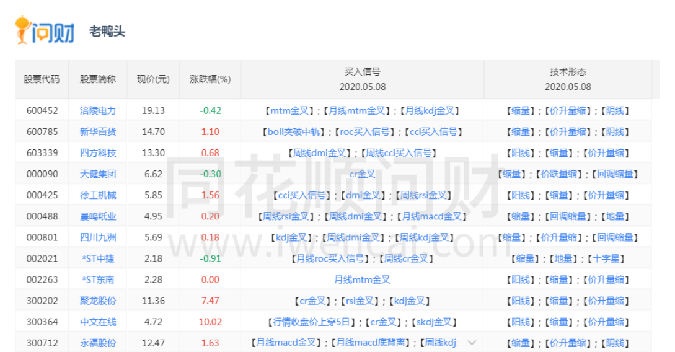This screenshot has width=675, height=352.
Task: Sort by the 现价(元) column header
Action: click(x=153, y=79)
